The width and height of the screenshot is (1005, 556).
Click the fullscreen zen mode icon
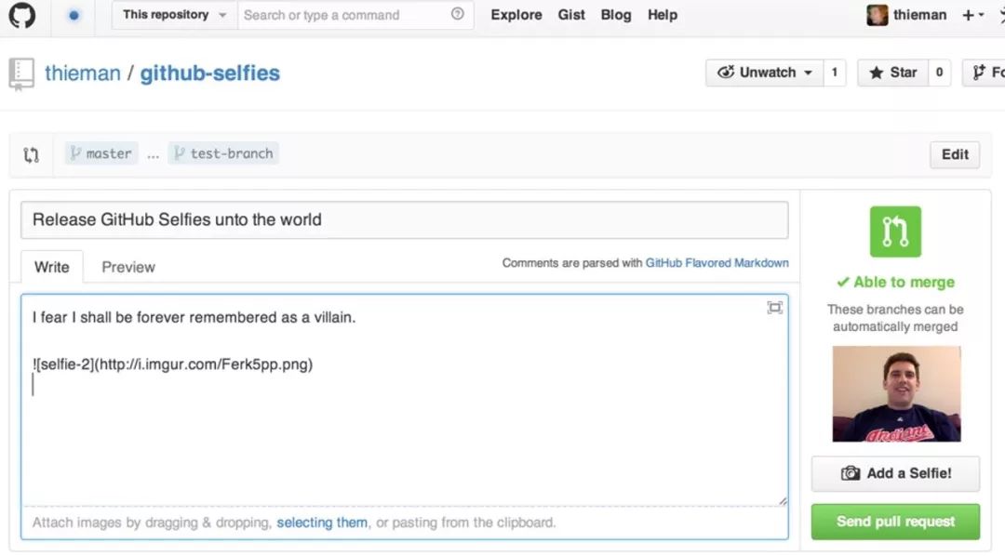(x=774, y=308)
